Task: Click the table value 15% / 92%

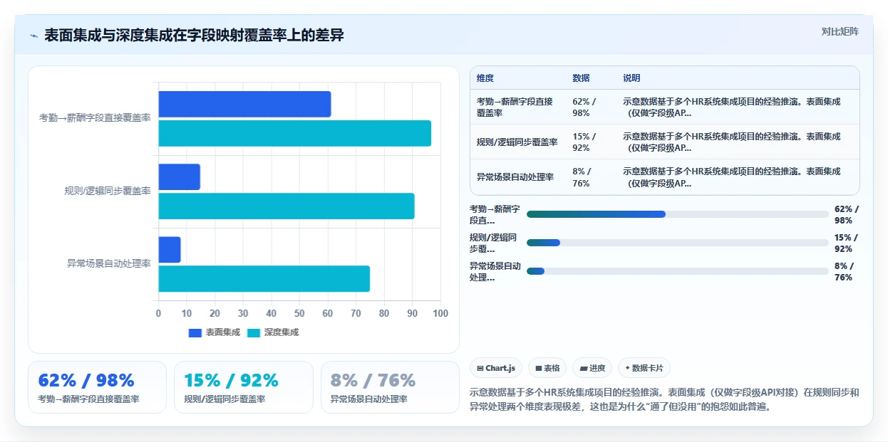Action: pos(585,142)
